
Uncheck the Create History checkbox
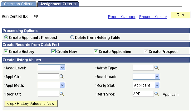click(x=6, y=51)
